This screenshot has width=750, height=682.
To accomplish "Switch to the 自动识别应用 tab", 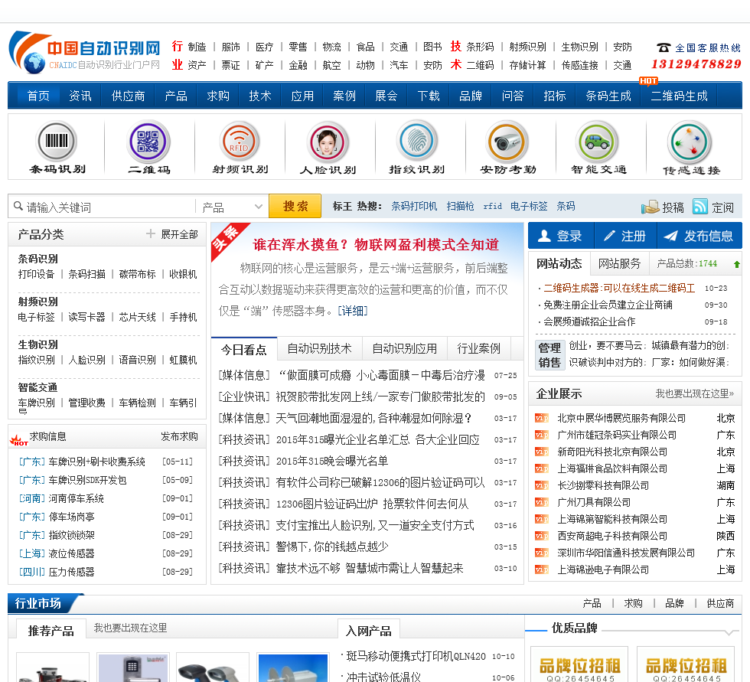I will pos(404,348).
